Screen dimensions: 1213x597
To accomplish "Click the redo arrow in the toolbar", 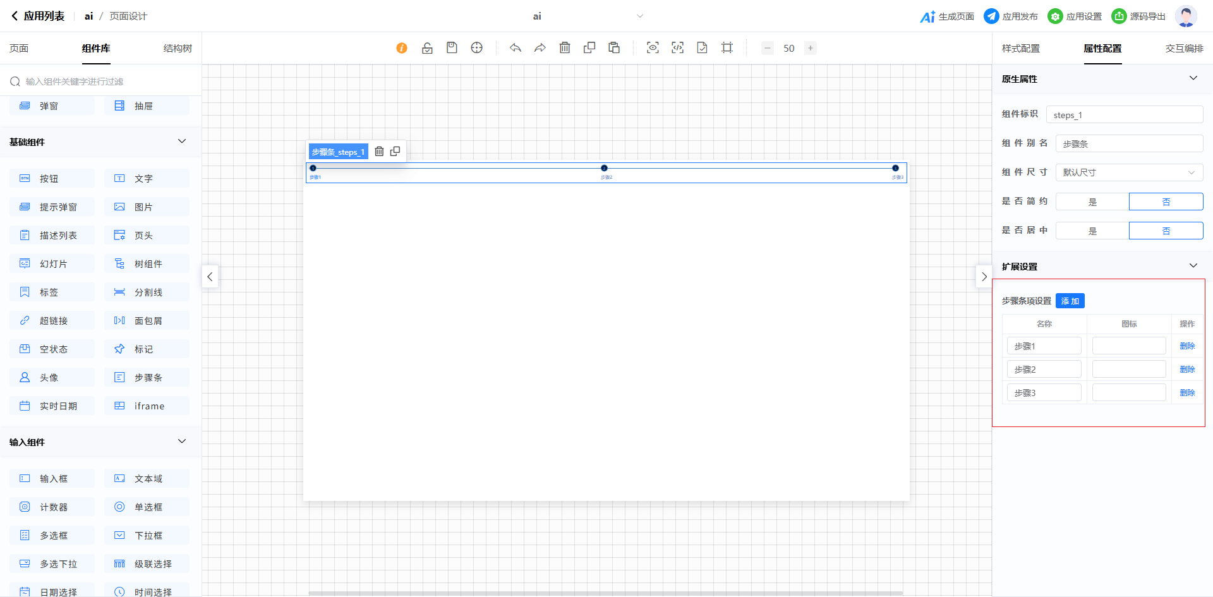I will pyautogui.click(x=540, y=48).
